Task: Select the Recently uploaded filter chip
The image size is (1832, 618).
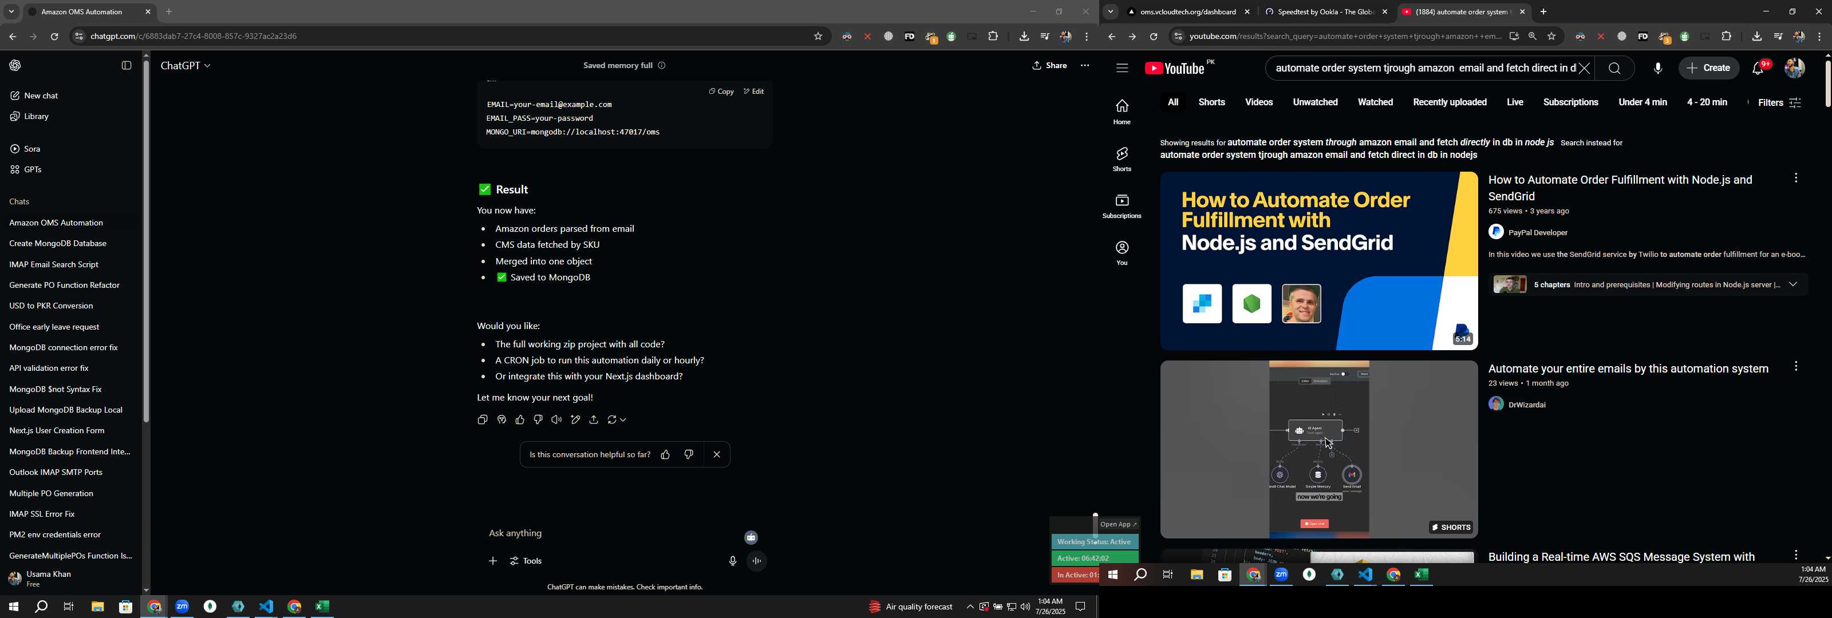Action: (1450, 103)
